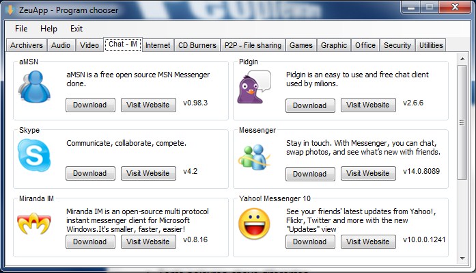The height and width of the screenshot is (273, 476).
Task: Open the Graphic tab
Action: click(x=334, y=45)
